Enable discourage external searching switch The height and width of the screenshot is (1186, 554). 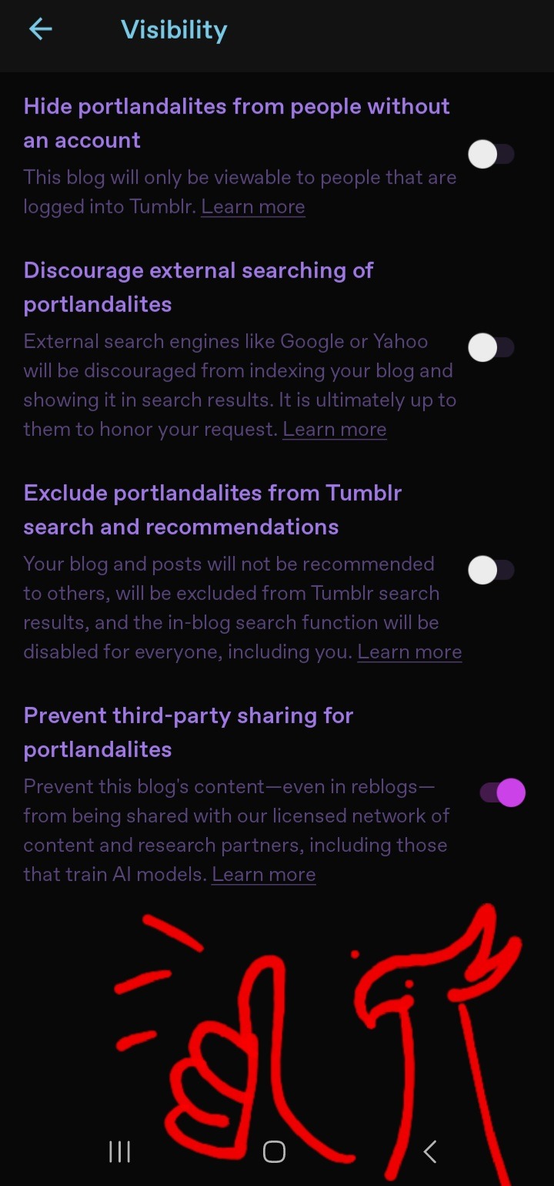pos(491,348)
